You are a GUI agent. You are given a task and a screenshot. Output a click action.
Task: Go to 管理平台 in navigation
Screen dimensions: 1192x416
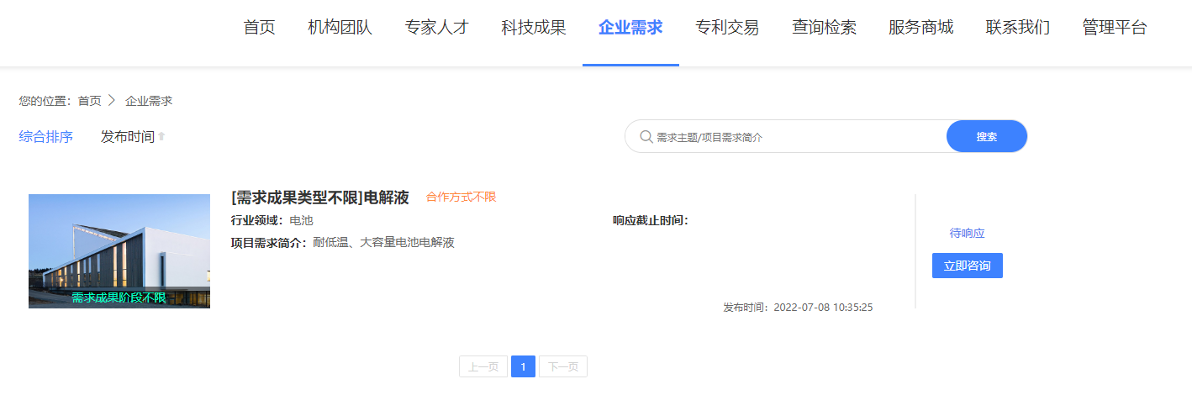point(1115,28)
